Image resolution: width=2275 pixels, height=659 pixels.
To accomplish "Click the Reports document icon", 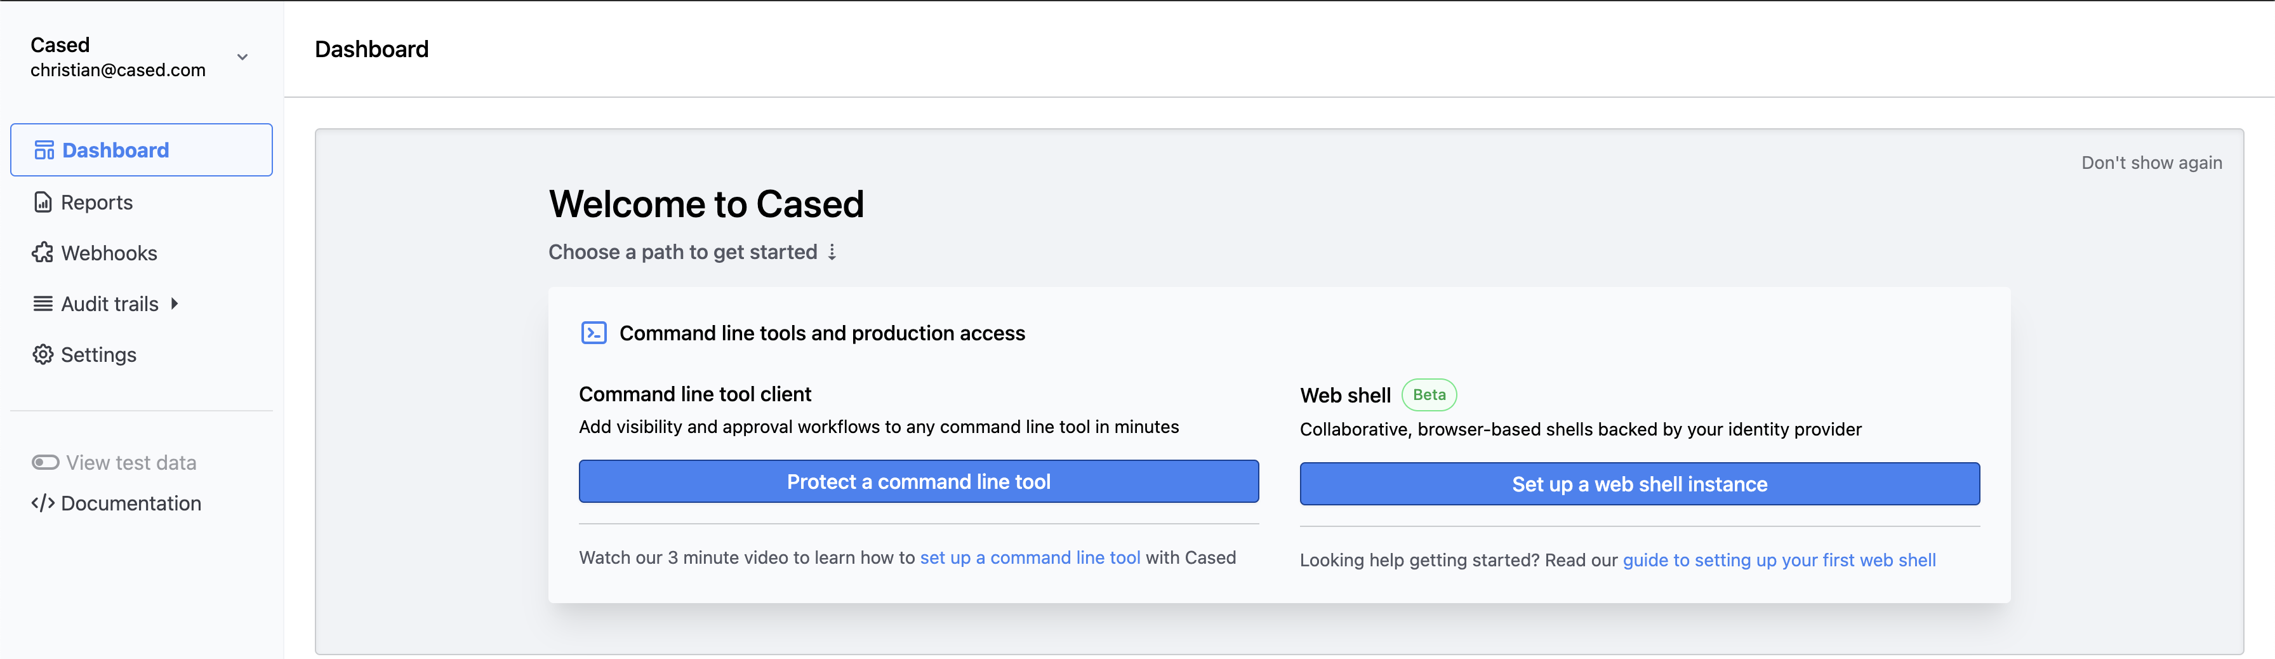I will click(x=43, y=203).
